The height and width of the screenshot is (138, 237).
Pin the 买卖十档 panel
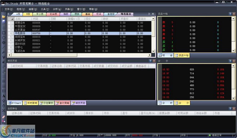230,14
